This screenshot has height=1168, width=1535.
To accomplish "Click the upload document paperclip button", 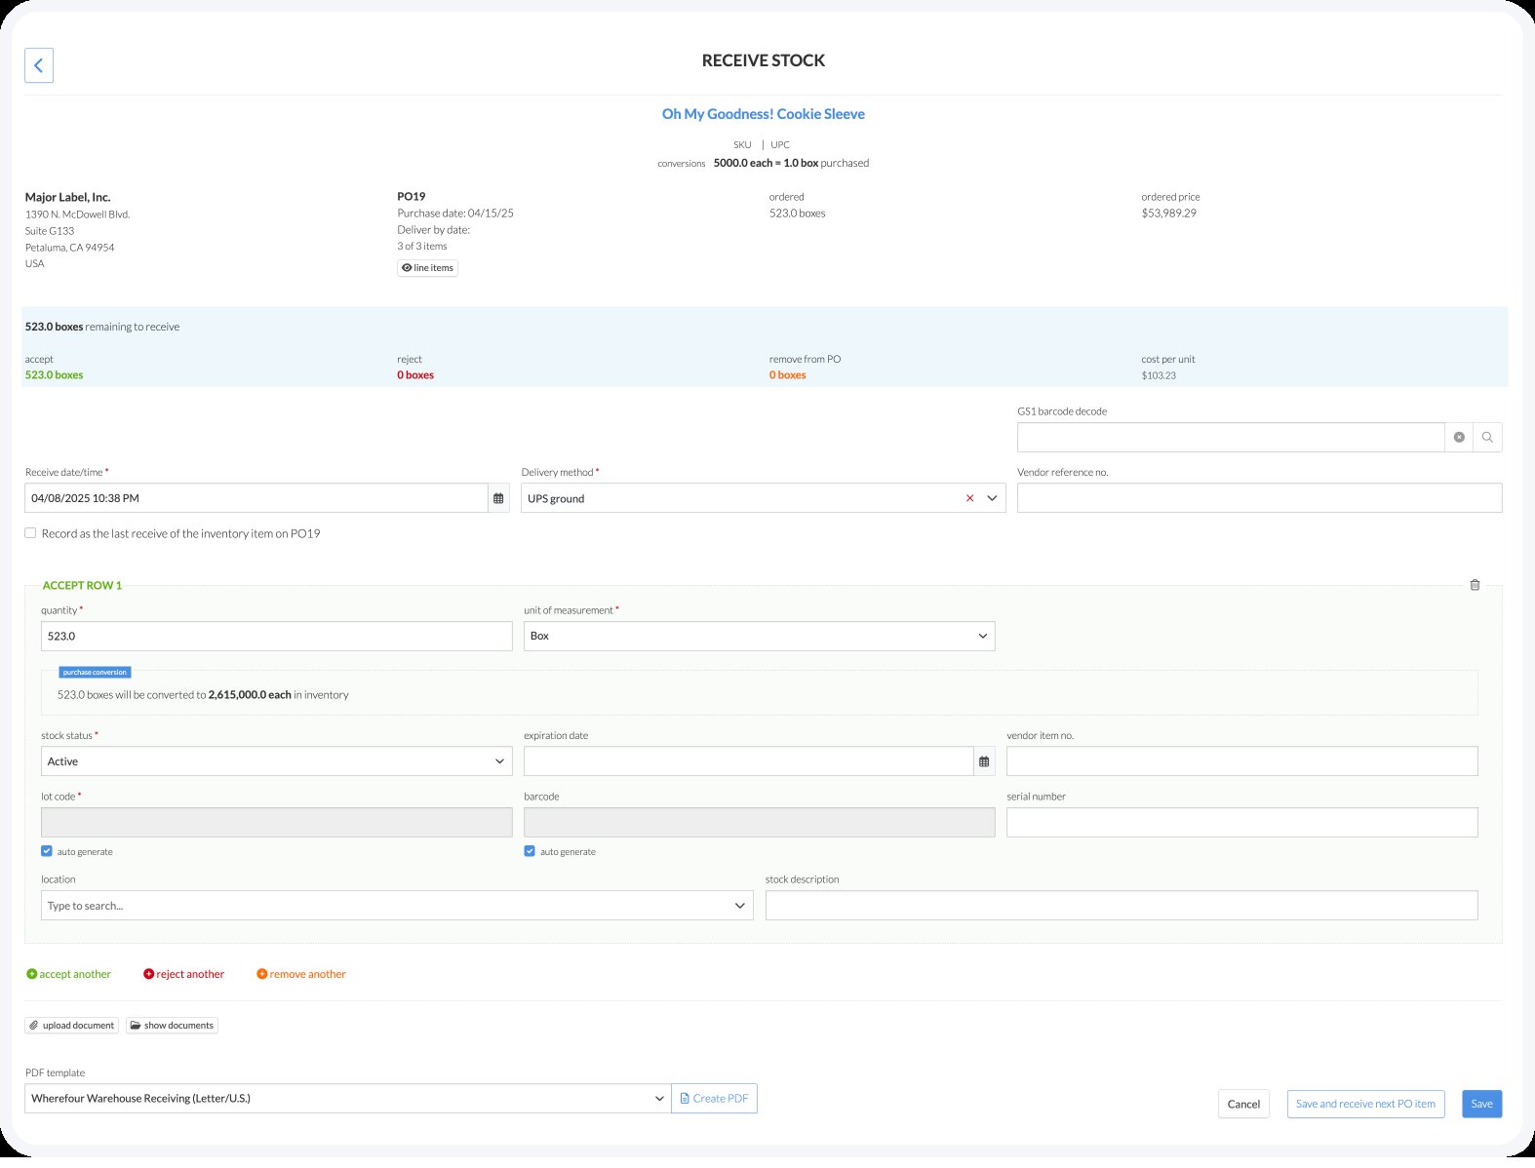I will coord(71,1026).
